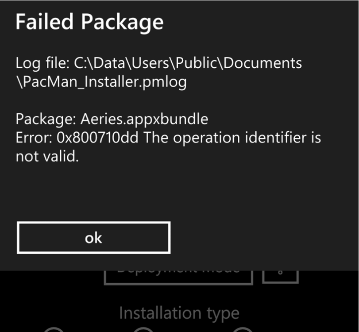Image resolution: width=359 pixels, height=332 pixels.
Task: Click the log file path text
Action: [158, 72]
